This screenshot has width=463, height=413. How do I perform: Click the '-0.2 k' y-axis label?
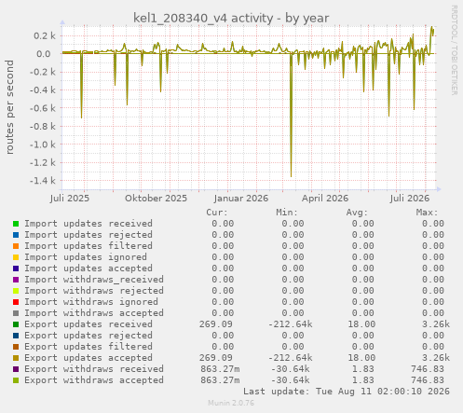click(43, 72)
